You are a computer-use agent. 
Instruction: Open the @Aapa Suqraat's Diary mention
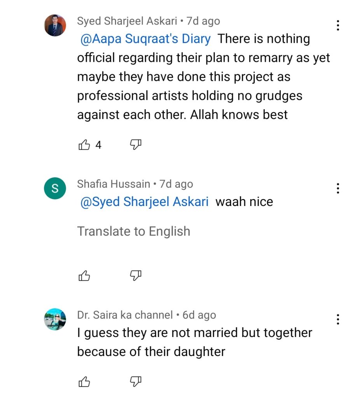pyautogui.click(x=145, y=39)
